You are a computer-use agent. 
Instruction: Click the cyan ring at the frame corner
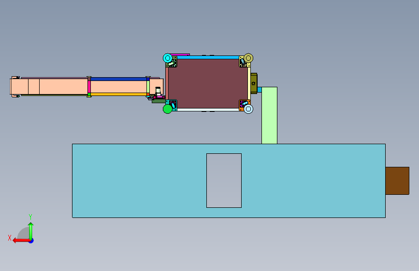coord(168,58)
